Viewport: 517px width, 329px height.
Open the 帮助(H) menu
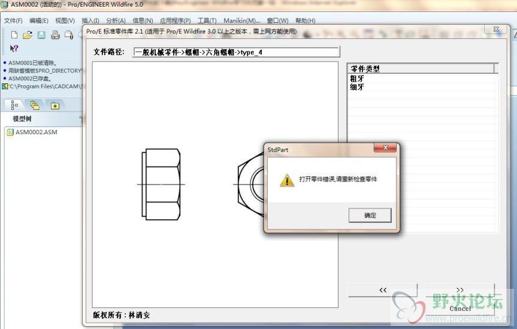(305, 21)
